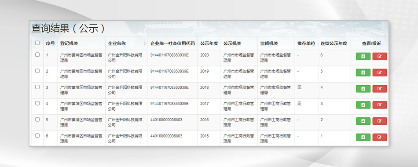Open green view button for year 2018
This screenshot has height=167, width=418.
tap(363, 89)
